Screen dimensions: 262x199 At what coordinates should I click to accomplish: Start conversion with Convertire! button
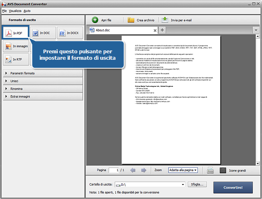coord(233,187)
